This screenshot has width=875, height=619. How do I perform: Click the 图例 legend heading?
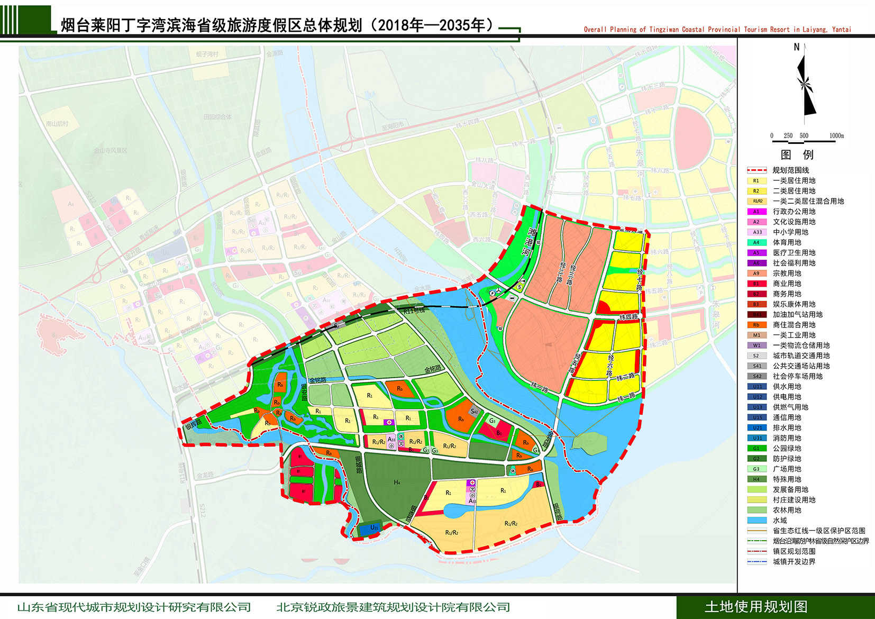[797, 155]
